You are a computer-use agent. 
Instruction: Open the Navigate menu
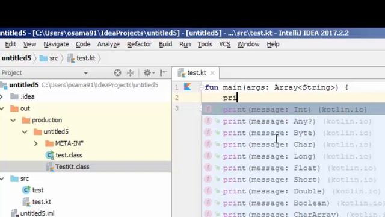coord(56,44)
